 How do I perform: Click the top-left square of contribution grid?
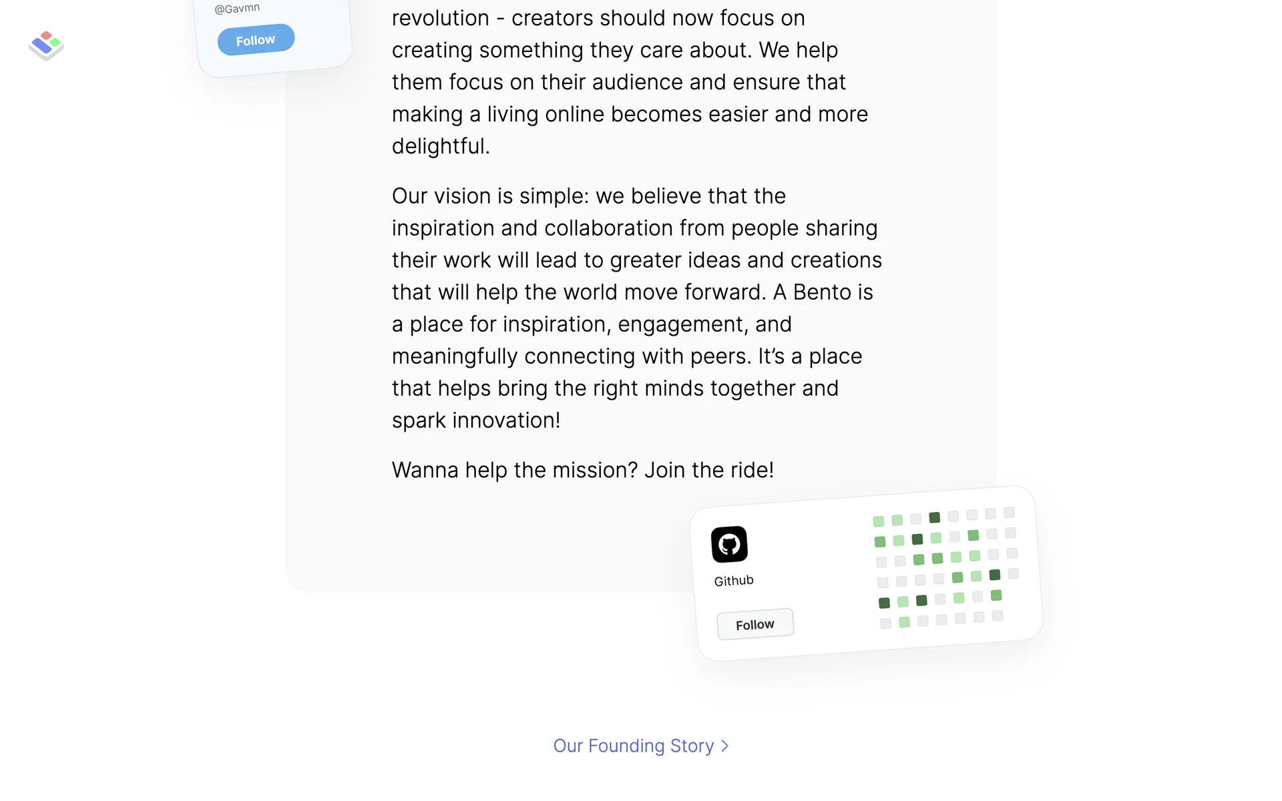coord(879,521)
